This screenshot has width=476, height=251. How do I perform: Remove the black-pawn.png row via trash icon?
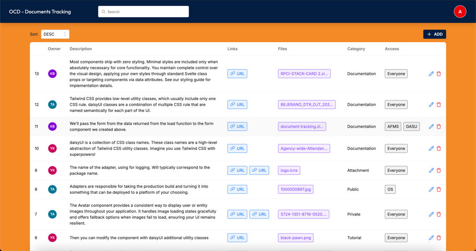(439, 238)
